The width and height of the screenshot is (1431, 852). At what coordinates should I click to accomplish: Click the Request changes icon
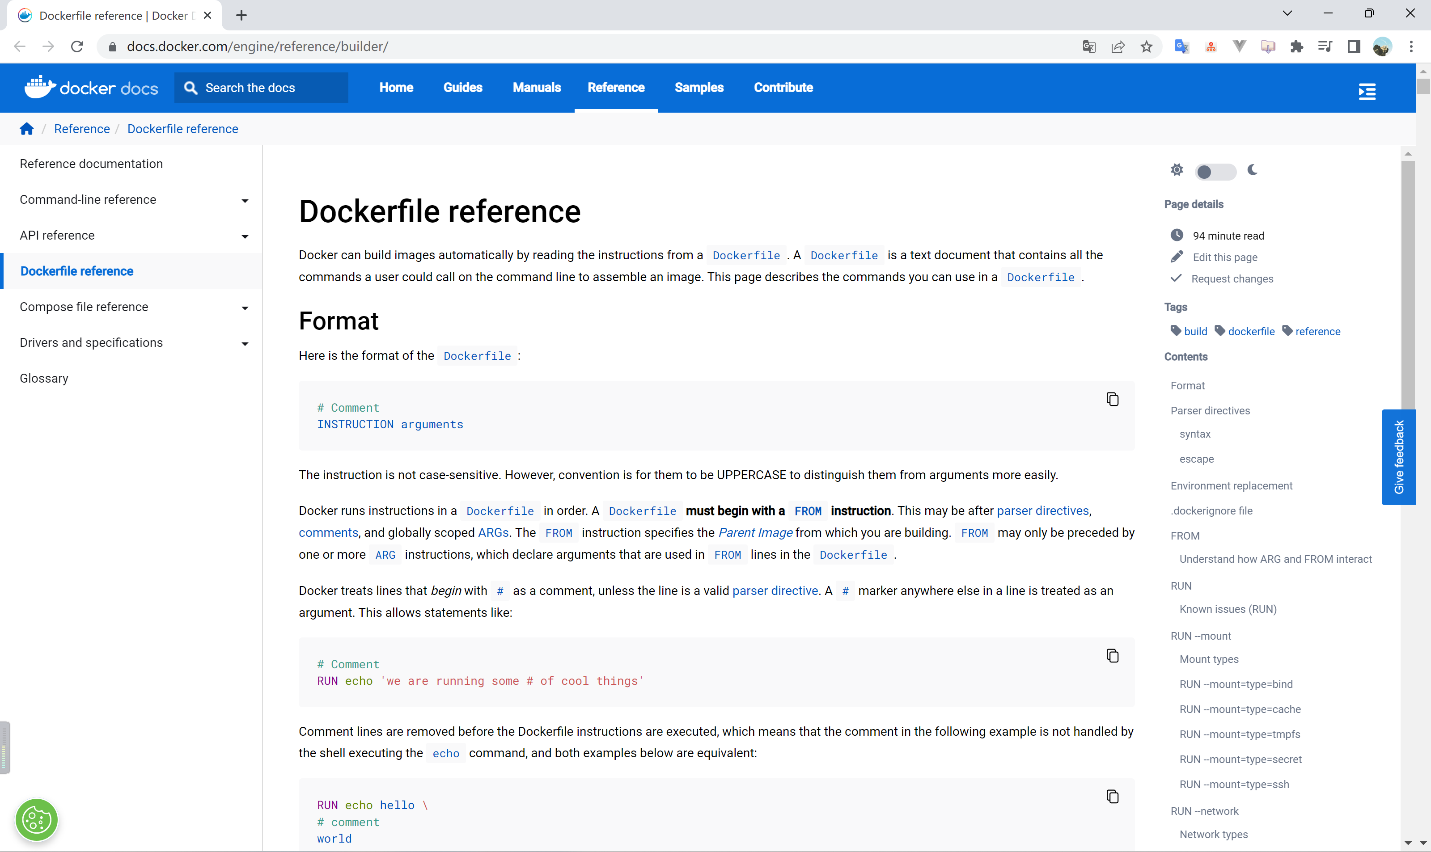(x=1177, y=278)
